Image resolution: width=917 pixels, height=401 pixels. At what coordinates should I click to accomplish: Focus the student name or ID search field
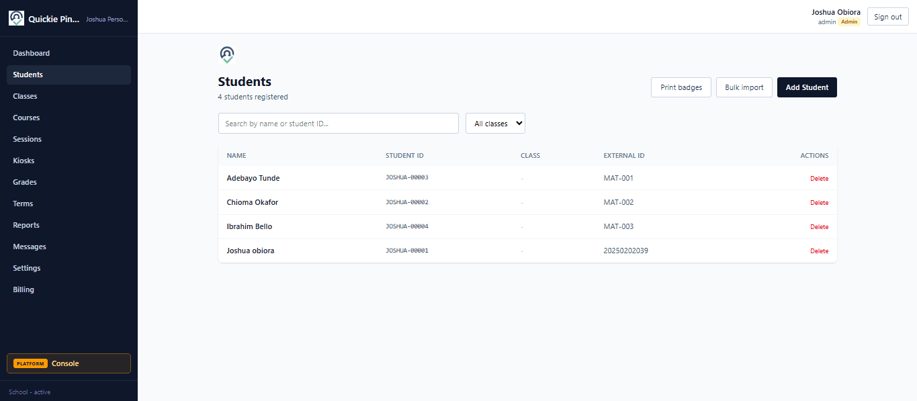[339, 124]
